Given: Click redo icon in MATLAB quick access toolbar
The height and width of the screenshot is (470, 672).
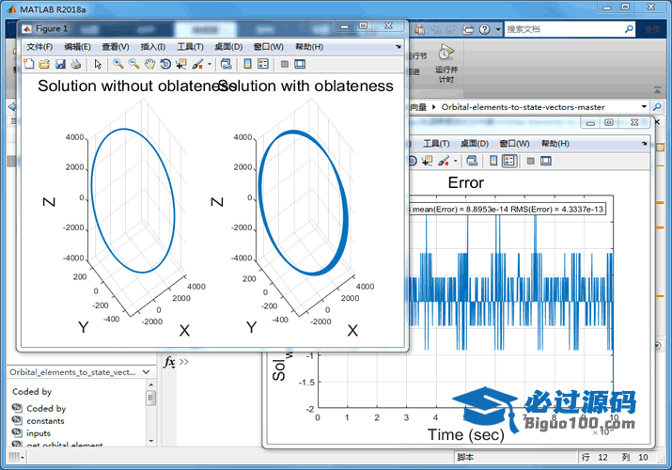Looking at the screenshot, I should 452,29.
